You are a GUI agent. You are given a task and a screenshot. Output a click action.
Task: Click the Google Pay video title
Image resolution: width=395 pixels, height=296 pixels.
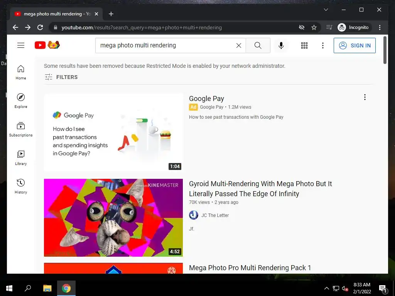[206, 99]
